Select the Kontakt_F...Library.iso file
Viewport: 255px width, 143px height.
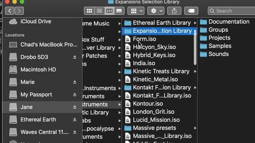click(x=158, y=96)
